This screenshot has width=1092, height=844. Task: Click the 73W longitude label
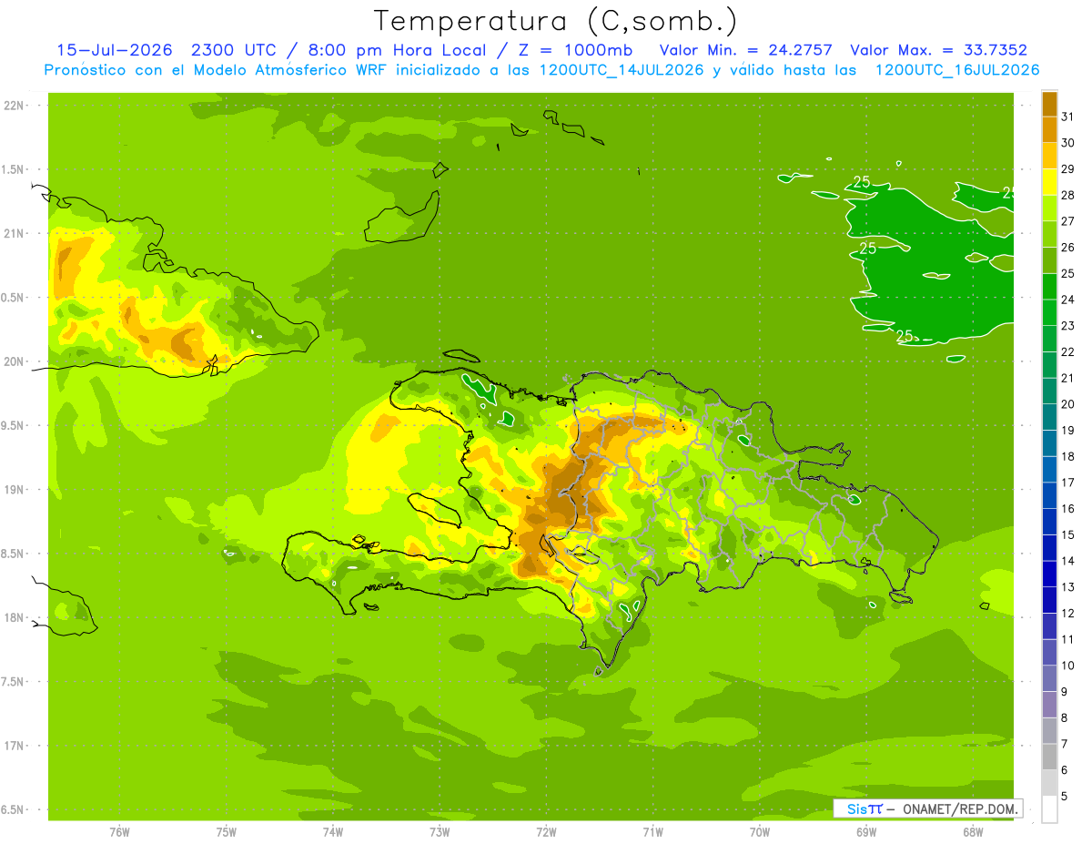(x=440, y=832)
